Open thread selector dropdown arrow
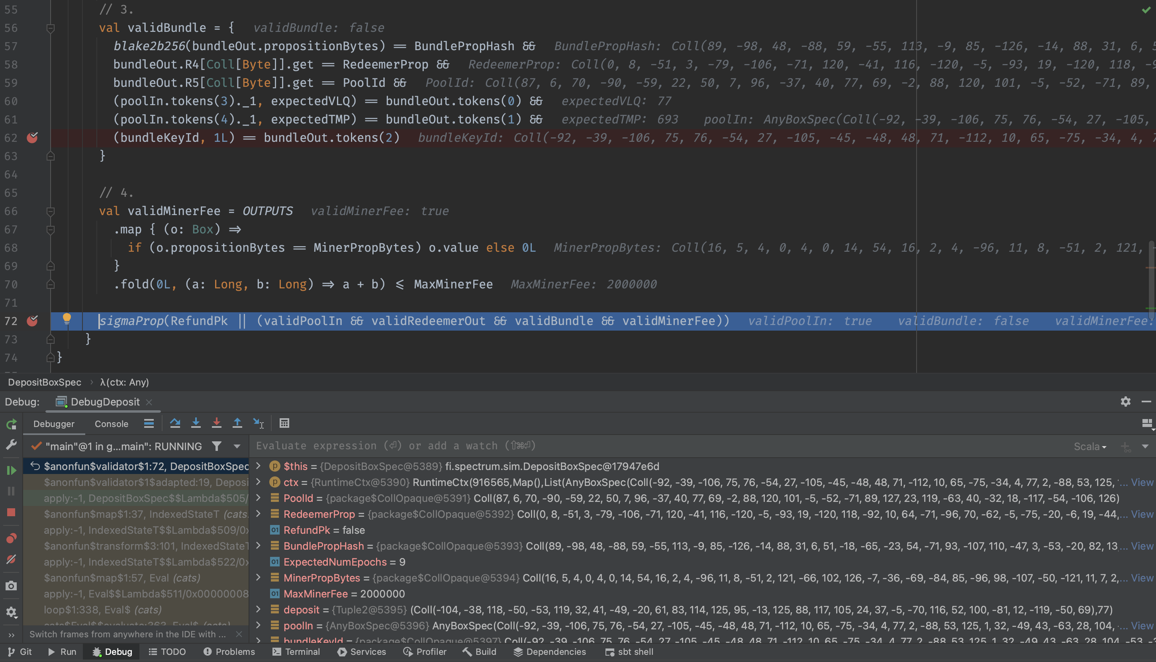The height and width of the screenshot is (662, 1156). tap(237, 447)
